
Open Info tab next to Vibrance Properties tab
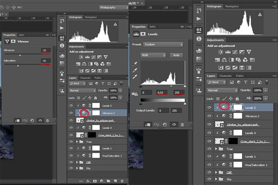coord(22,35)
